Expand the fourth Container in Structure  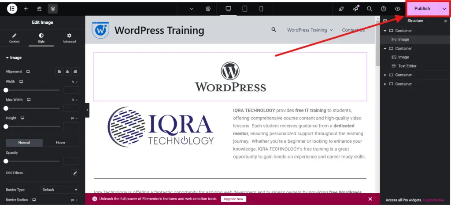(x=385, y=84)
